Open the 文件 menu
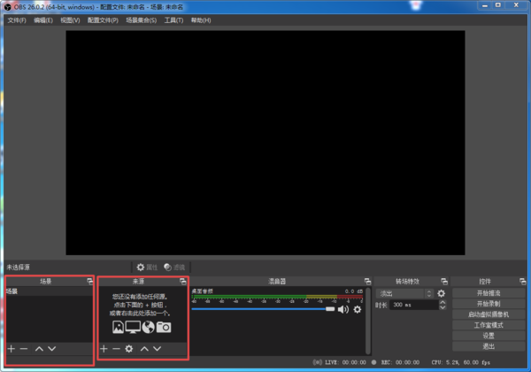Image resolution: width=531 pixels, height=372 pixels. pos(17,19)
